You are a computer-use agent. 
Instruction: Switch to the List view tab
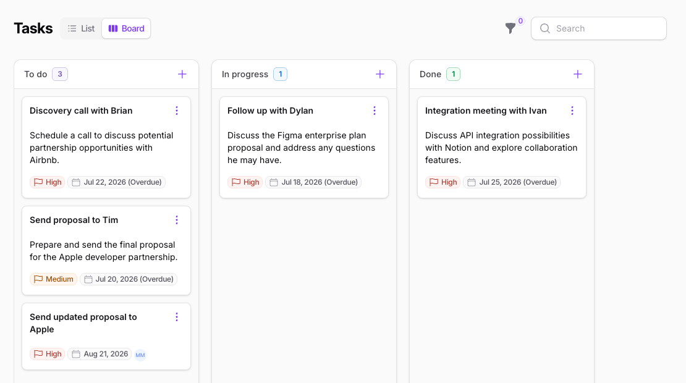pyautogui.click(x=82, y=28)
